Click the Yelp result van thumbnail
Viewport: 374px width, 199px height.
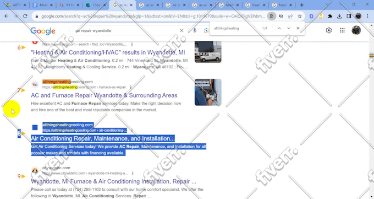208,52
